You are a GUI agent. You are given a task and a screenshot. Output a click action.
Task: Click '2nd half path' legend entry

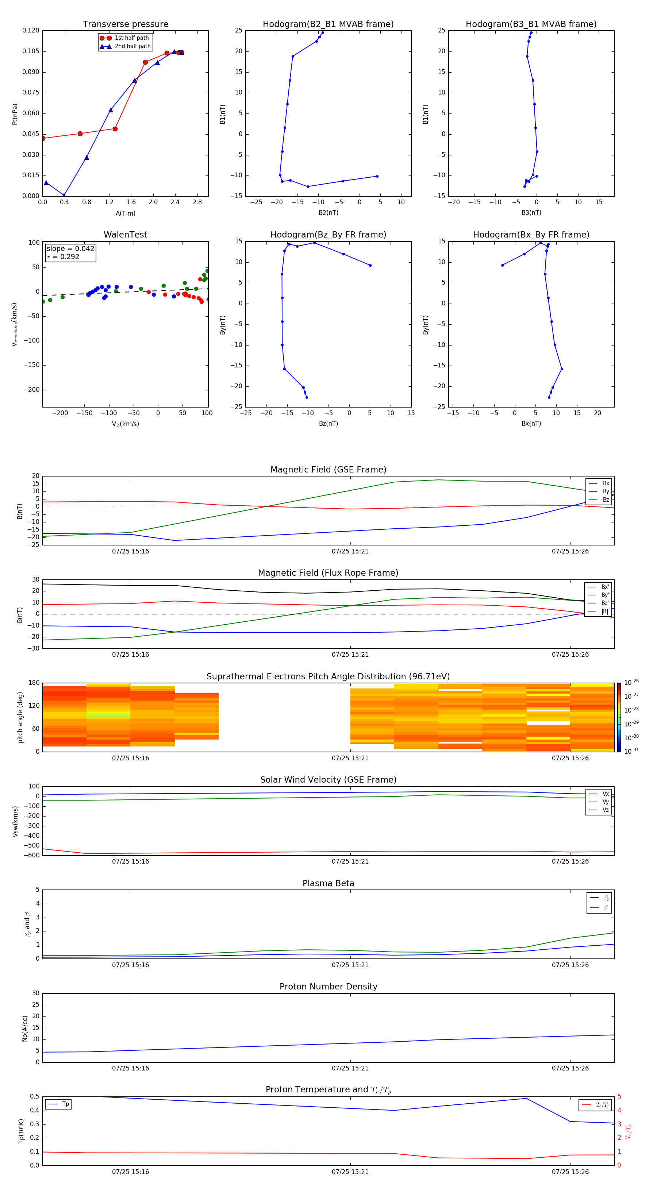(x=125, y=46)
